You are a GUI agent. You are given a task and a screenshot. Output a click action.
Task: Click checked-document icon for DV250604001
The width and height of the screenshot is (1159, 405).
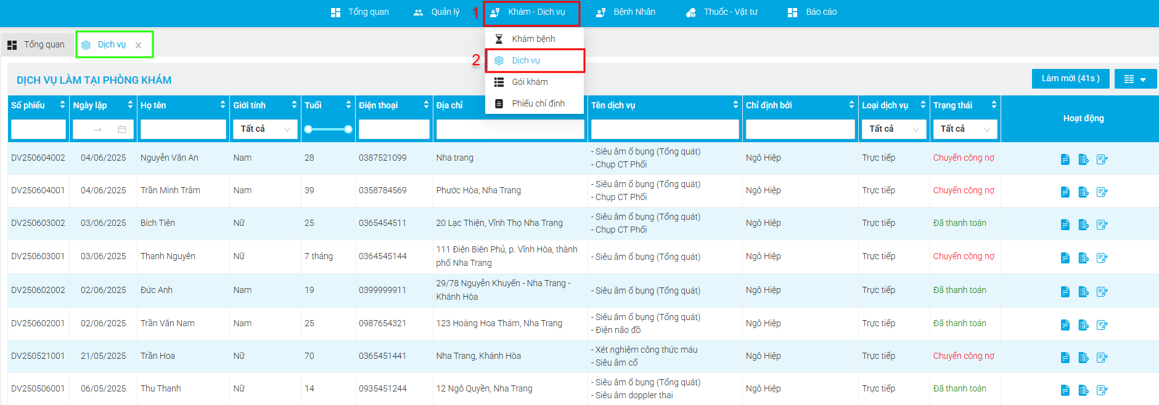click(x=1083, y=192)
